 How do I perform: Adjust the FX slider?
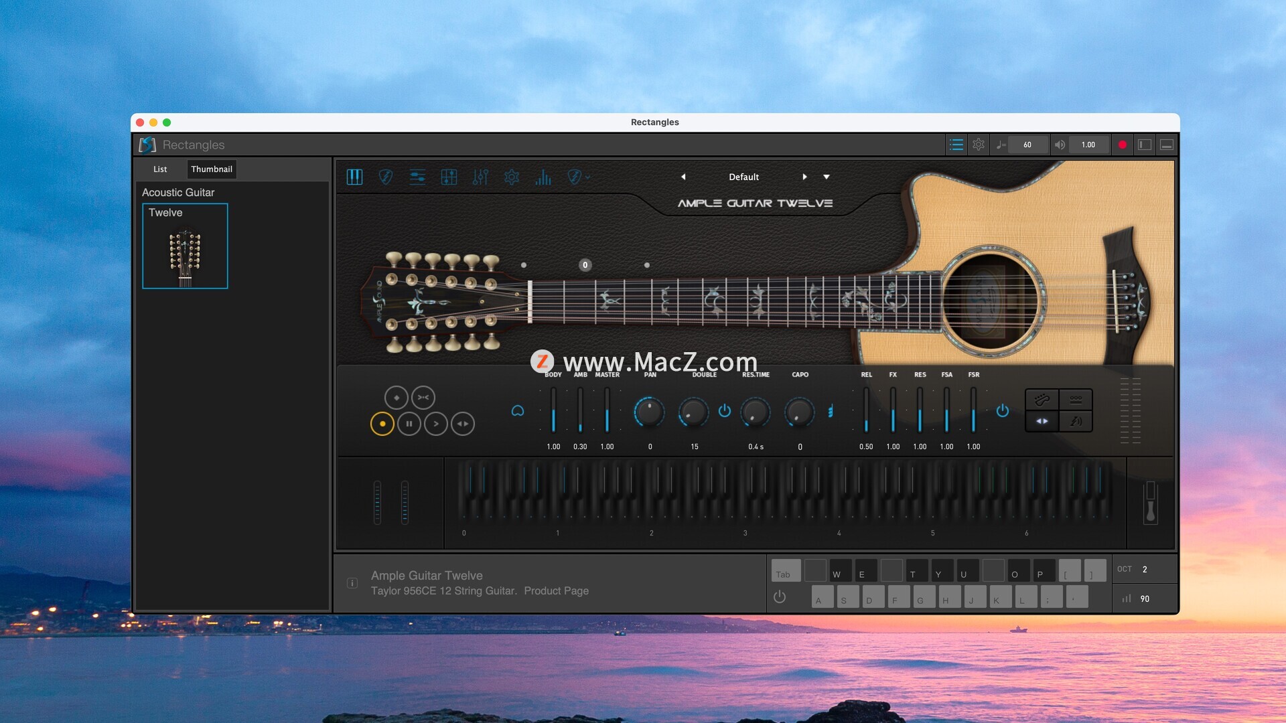(893, 410)
